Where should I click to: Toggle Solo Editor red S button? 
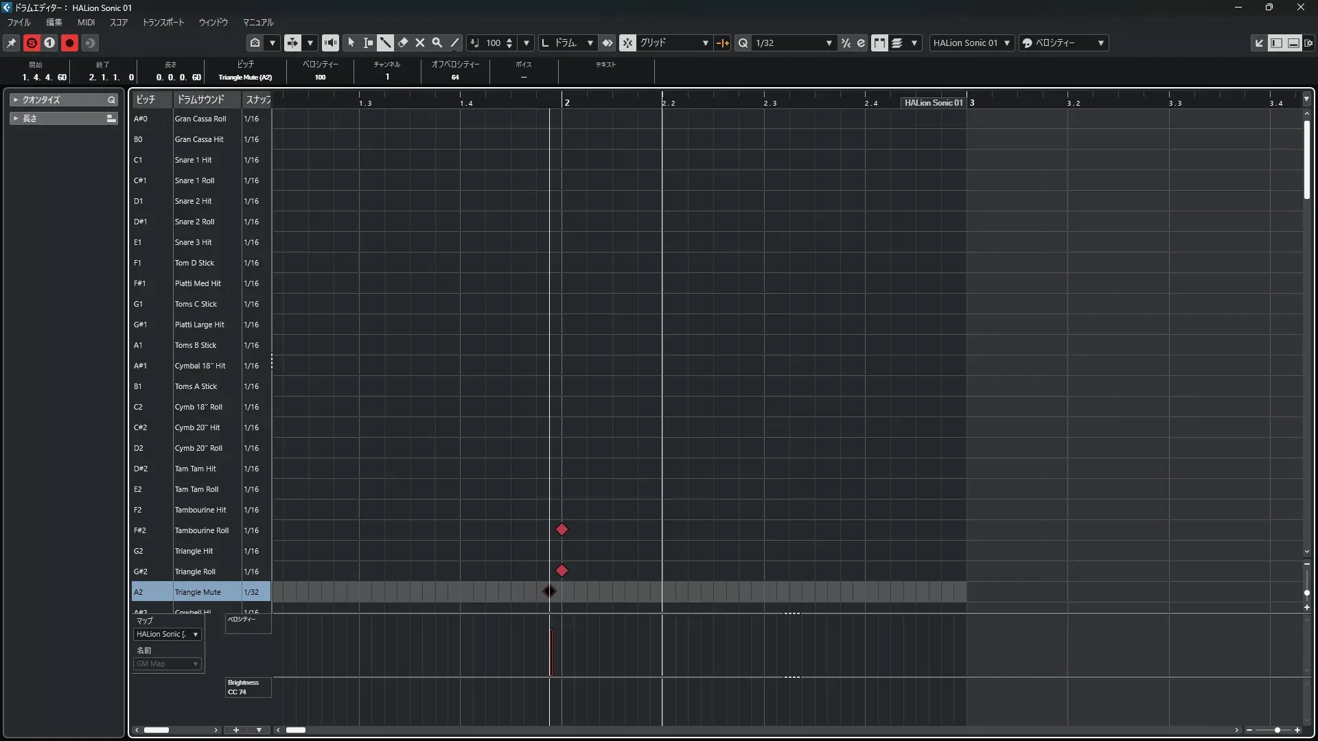click(x=32, y=43)
